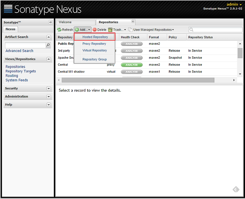Open User Managed Repositories filter dropdown
Screen dimensions: 245x199
(x=151, y=30)
